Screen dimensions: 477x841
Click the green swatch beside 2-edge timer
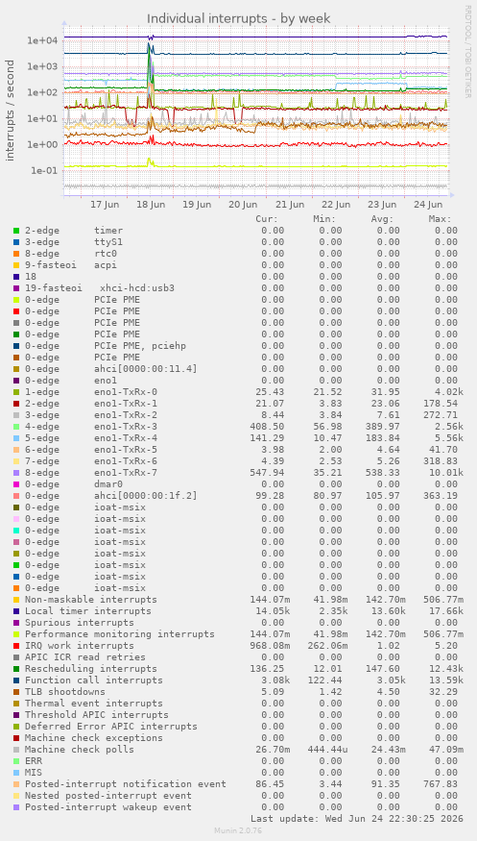[x=16, y=230]
